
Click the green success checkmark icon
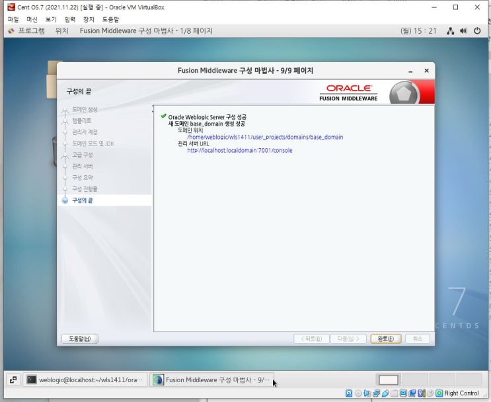point(163,116)
